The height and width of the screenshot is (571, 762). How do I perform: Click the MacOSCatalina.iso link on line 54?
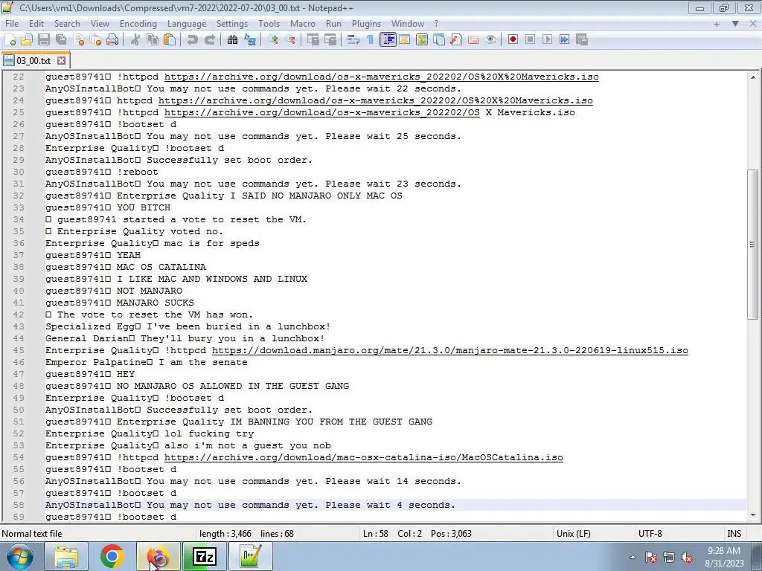pyautogui.click(x=363, y=457)
